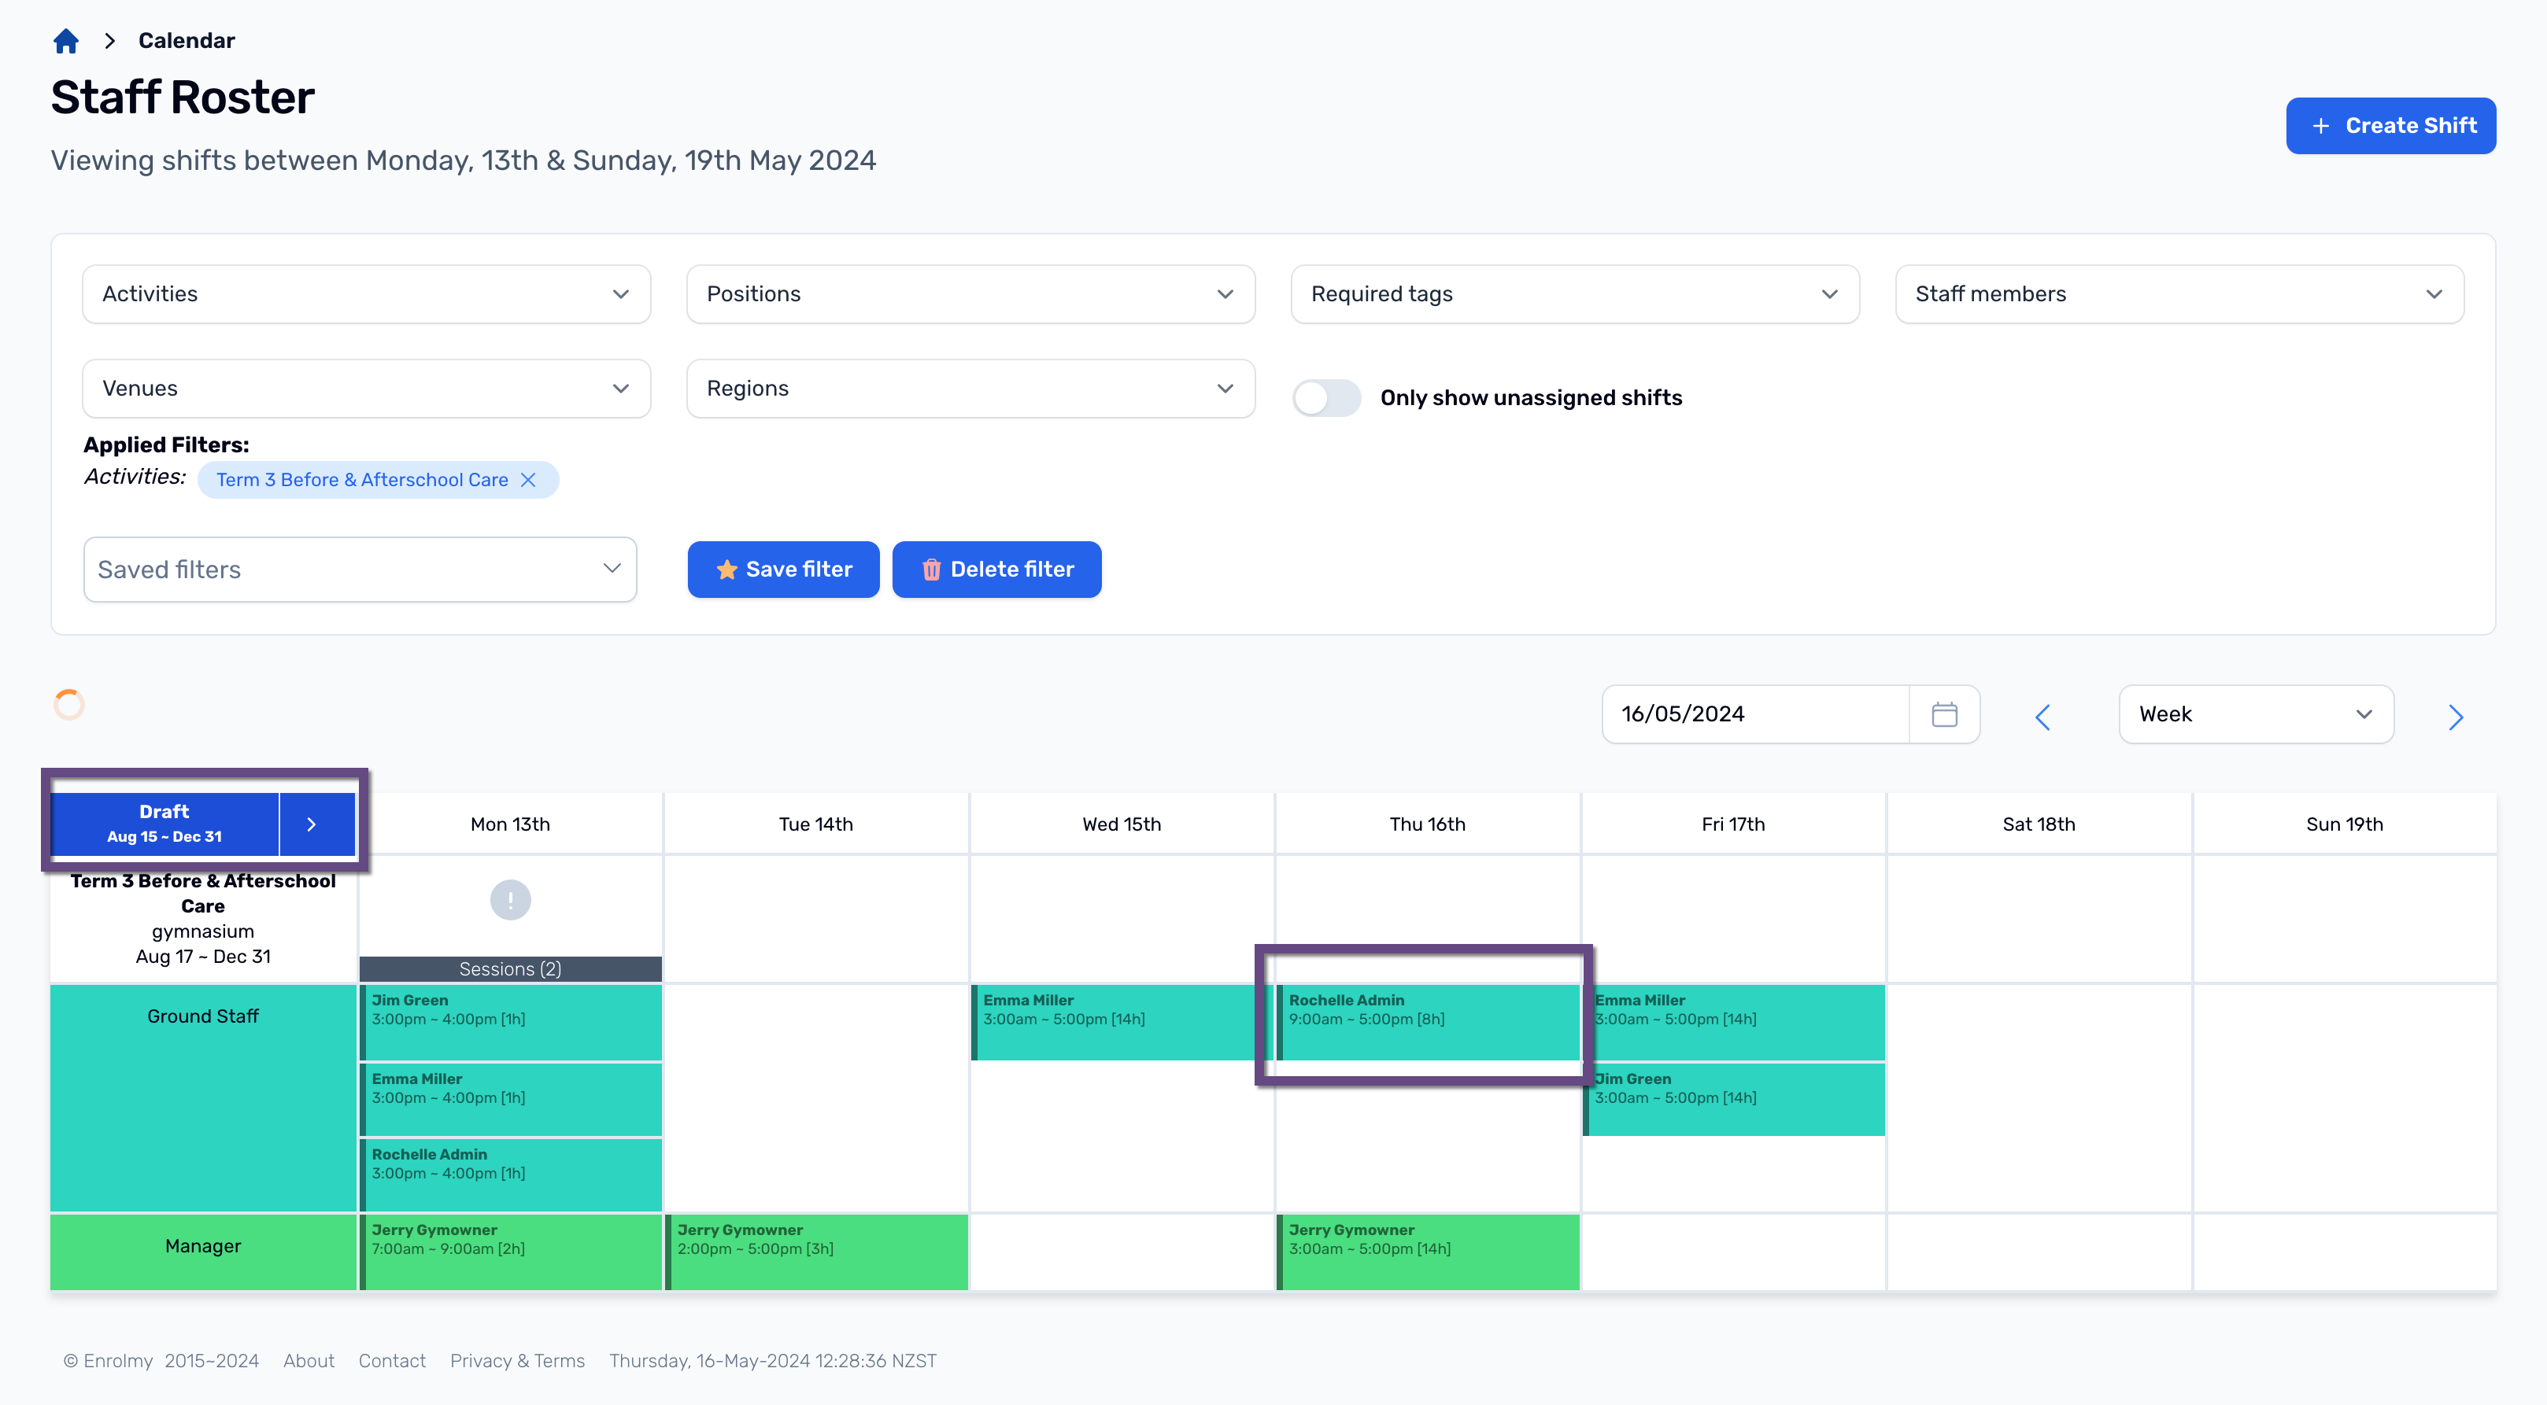Expand the Activities dropdown filter
Viewport: 2547px width, 1405px height.
(x=365, y=293)
